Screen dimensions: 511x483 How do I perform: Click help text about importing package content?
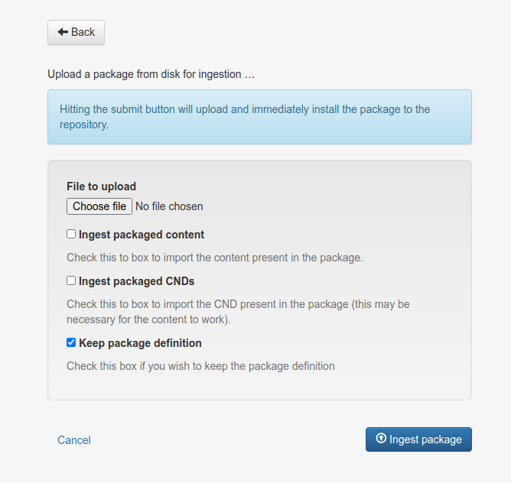coord(214,258)
